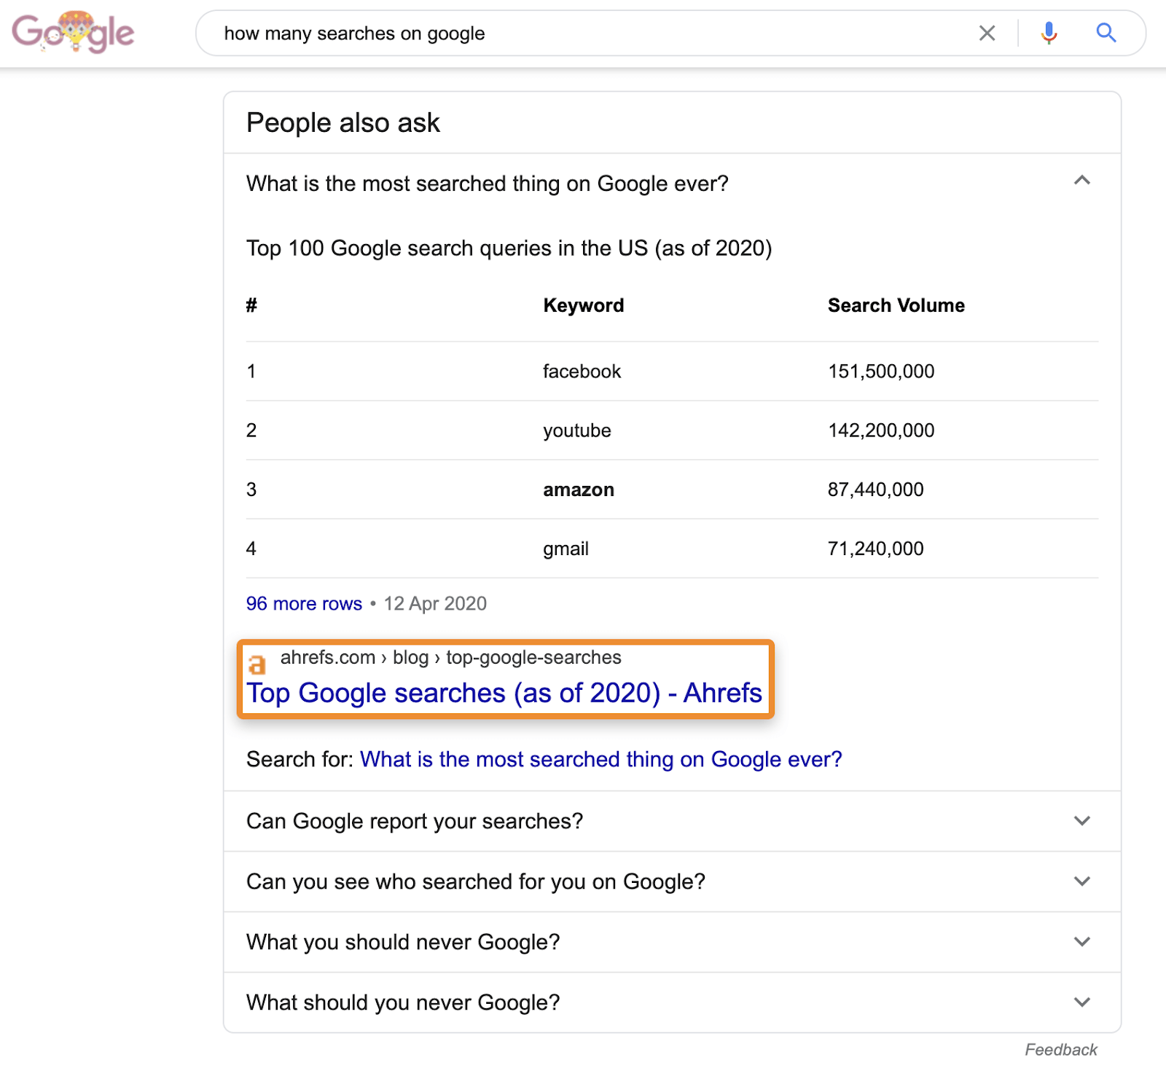Expand "Can you see who searched for you on Google?"
The image size is (1166, 1076).
coord(1082,881)
